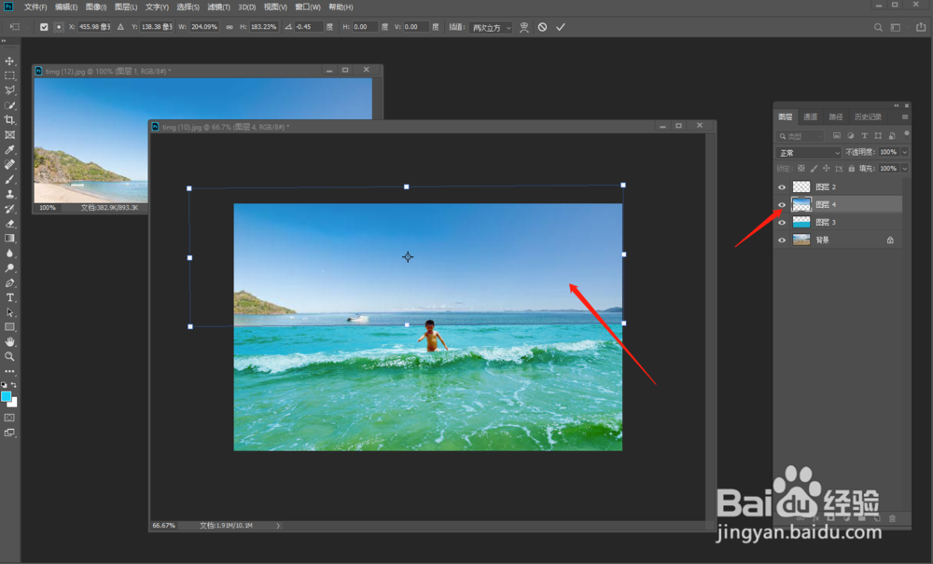This screenshot has width=933, height=564.
Task: Commit the transform with the checkmark icon
Action: 561,27
